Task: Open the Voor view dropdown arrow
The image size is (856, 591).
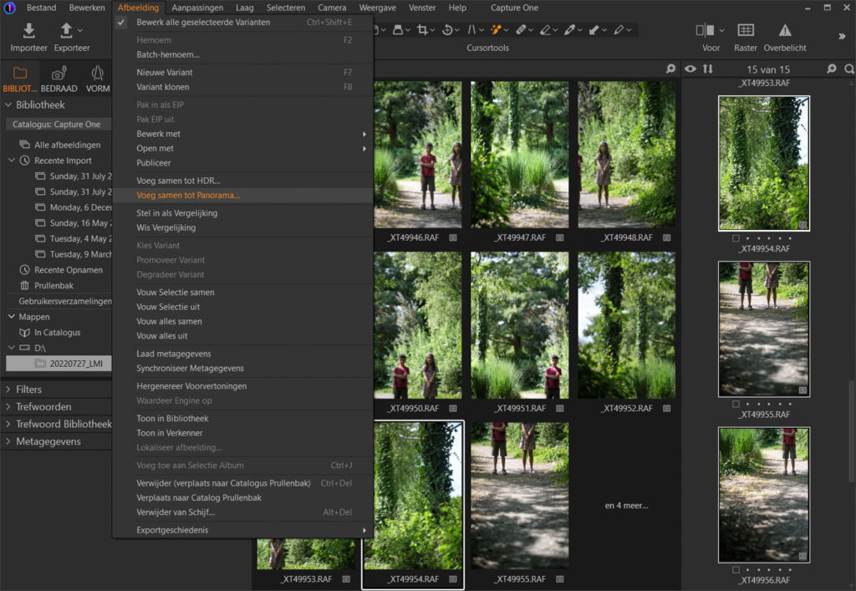Action: point(721,31)
